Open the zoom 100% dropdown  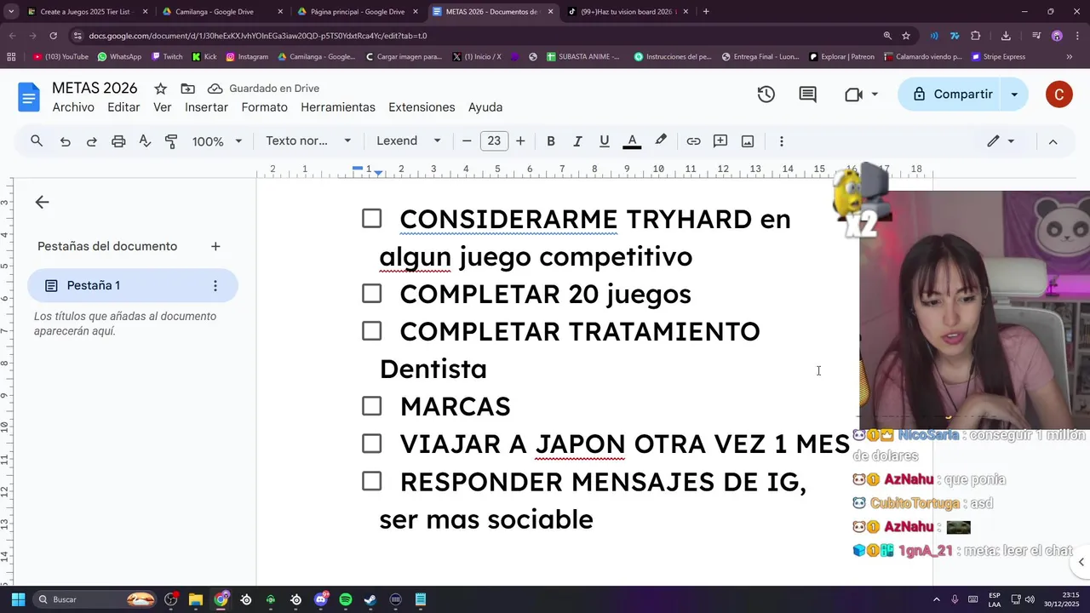tap(217, 141)
